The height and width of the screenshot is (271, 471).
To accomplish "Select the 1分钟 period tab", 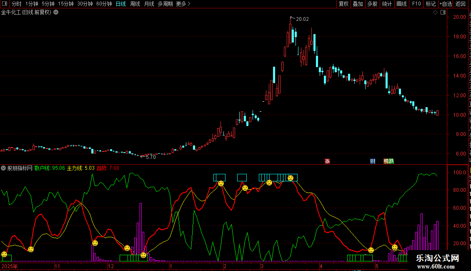I will pyautogui.click(x=32, y=4).
